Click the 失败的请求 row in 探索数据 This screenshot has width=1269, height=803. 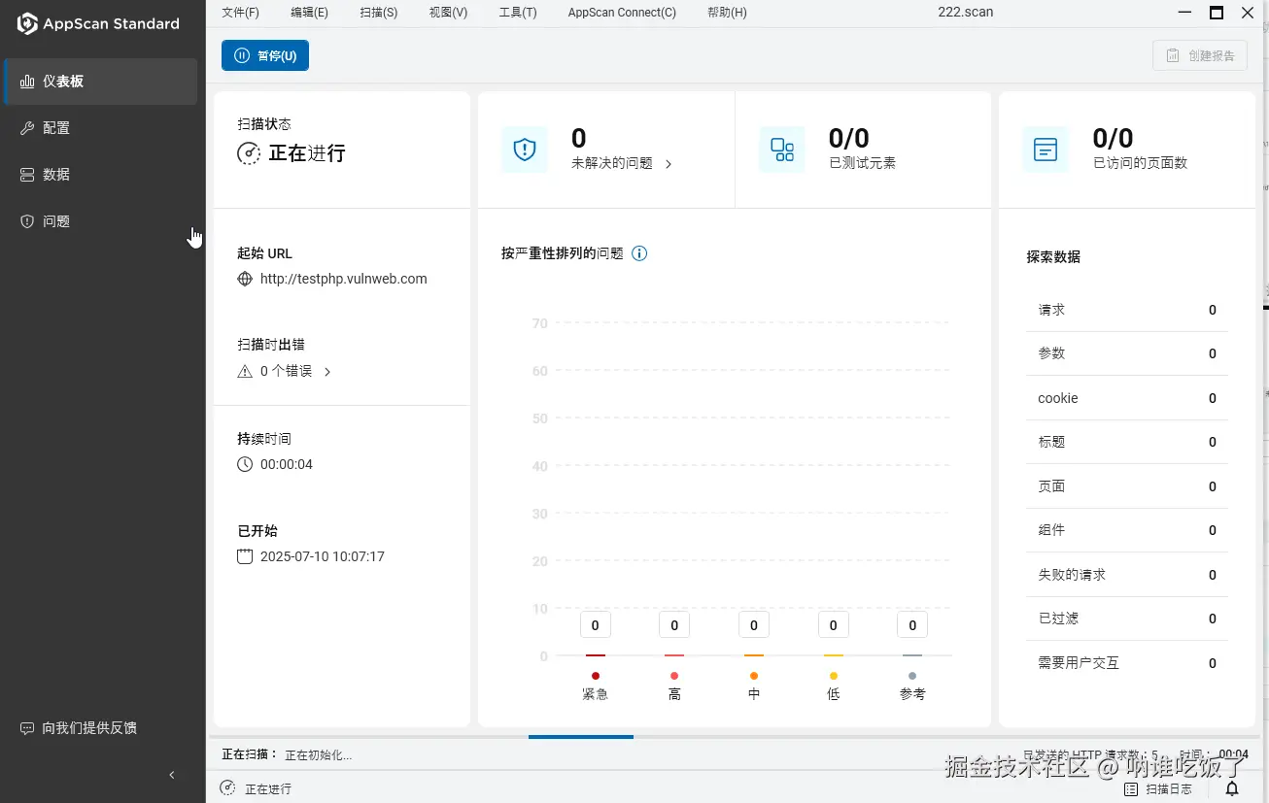[1127, 575]
